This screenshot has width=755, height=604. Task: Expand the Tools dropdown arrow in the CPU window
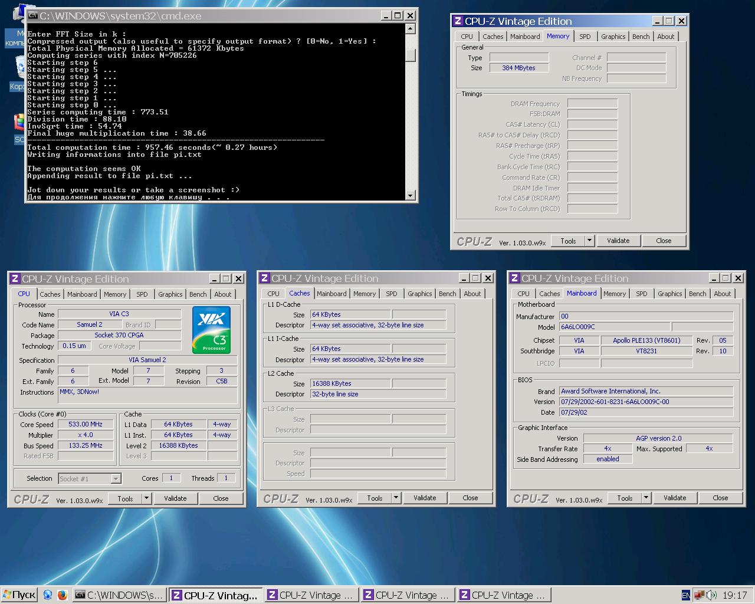click(x=146, y=498)
